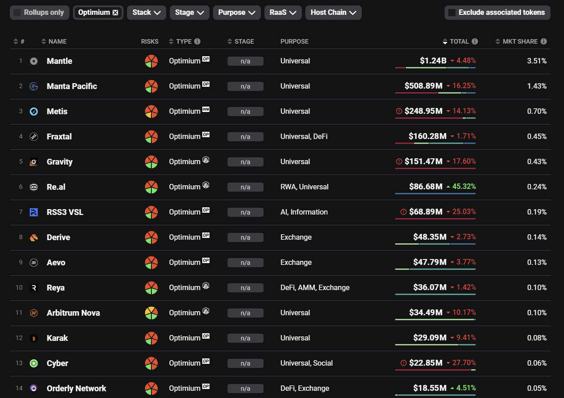564x398 pixels.
Task: Click the warning icon beside Metis total
Action: tap(399, 111)
